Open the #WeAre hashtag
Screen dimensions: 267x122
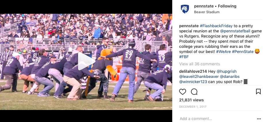coord(223,52)
